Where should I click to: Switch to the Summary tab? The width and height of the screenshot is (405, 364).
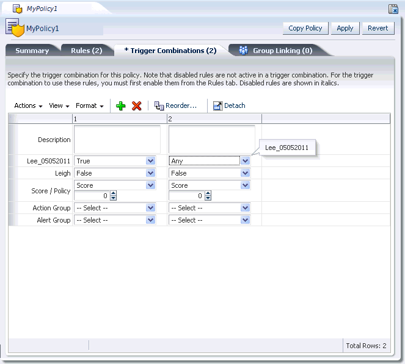pyautogui.click(x=32, y=51)
